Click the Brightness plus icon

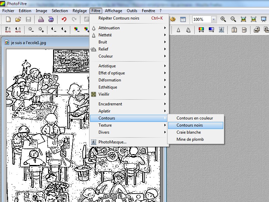tap(41, 30)
